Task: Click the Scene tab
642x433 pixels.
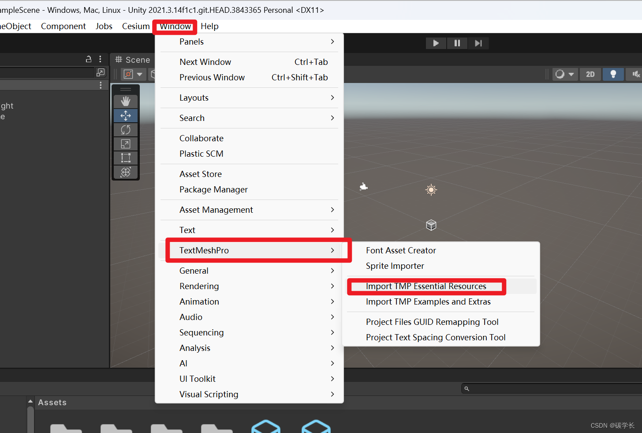Action: [133, 60]
